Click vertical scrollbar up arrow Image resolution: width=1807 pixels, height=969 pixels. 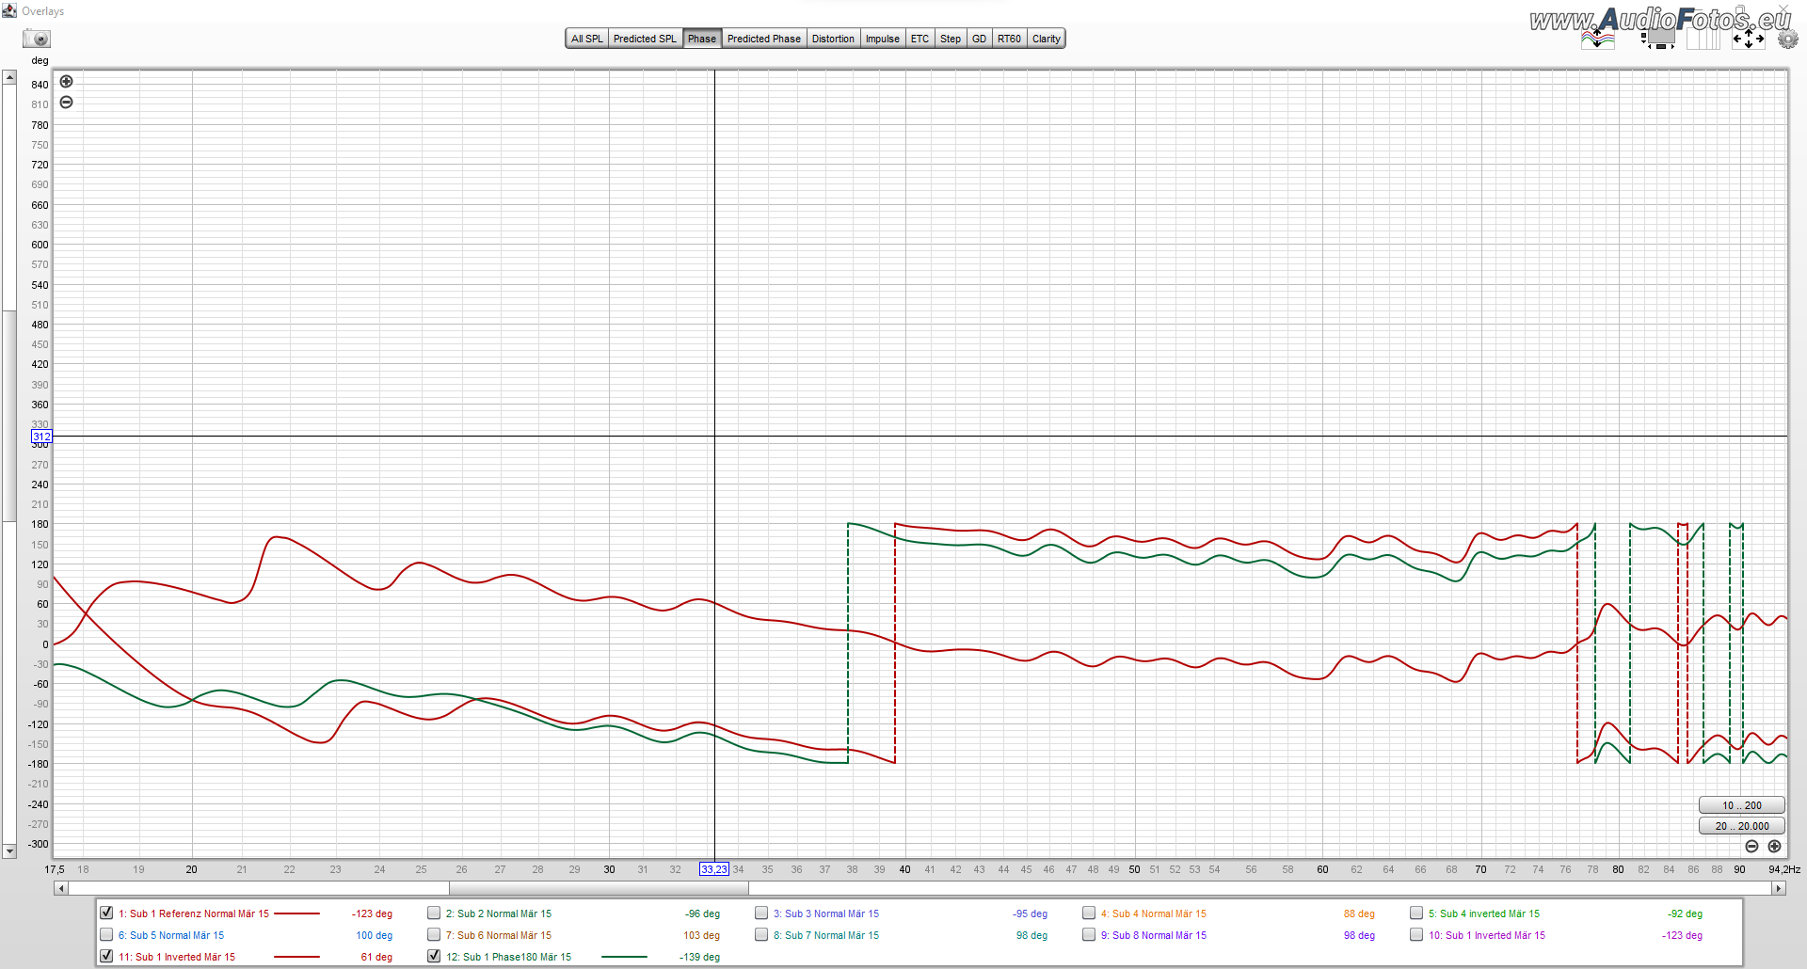click(x=9, y=77)
